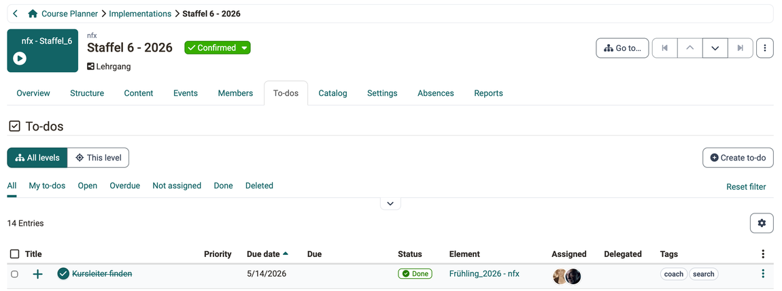Go to previous element up chevron

pos(690,48)
